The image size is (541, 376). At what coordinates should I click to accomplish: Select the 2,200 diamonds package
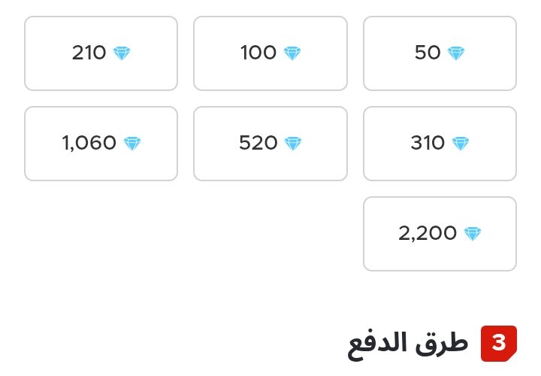[x=440, y=234]
